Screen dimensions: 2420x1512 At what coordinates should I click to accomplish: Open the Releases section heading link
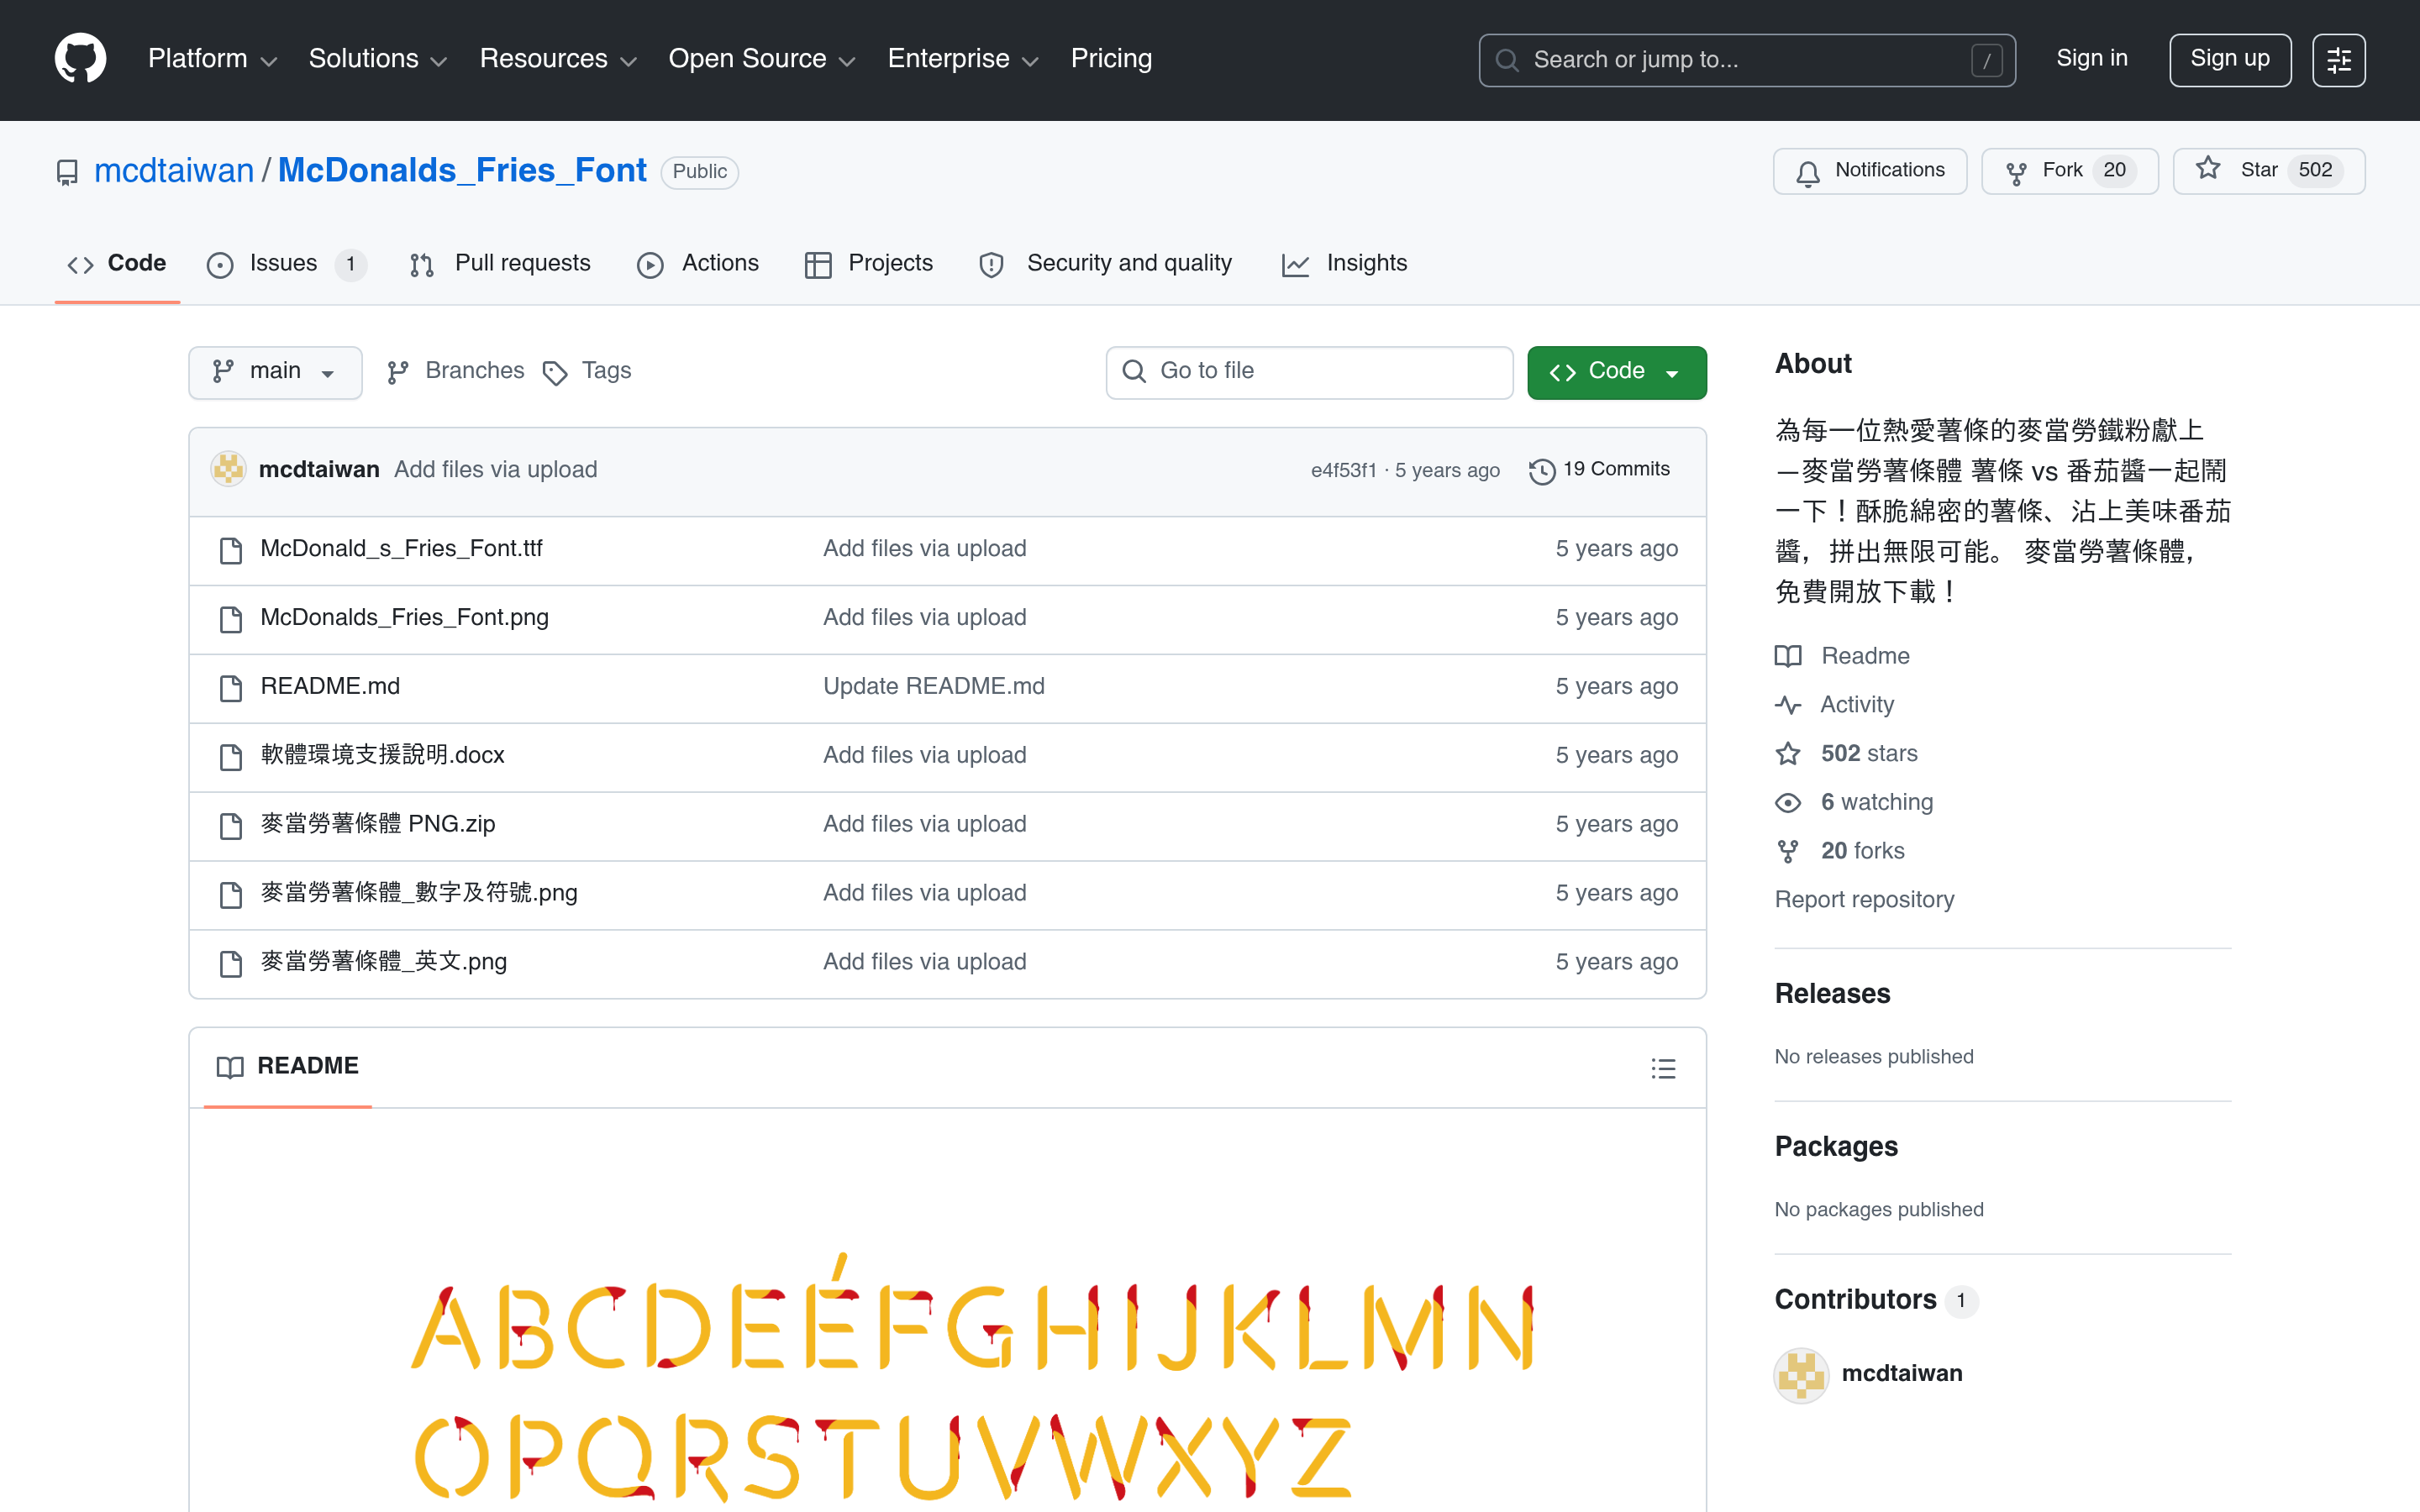click(x=1832, y=994)
